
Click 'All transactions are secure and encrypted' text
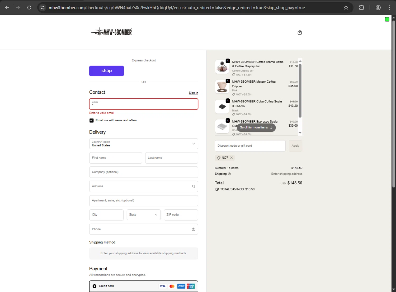(x=117, y=275)
